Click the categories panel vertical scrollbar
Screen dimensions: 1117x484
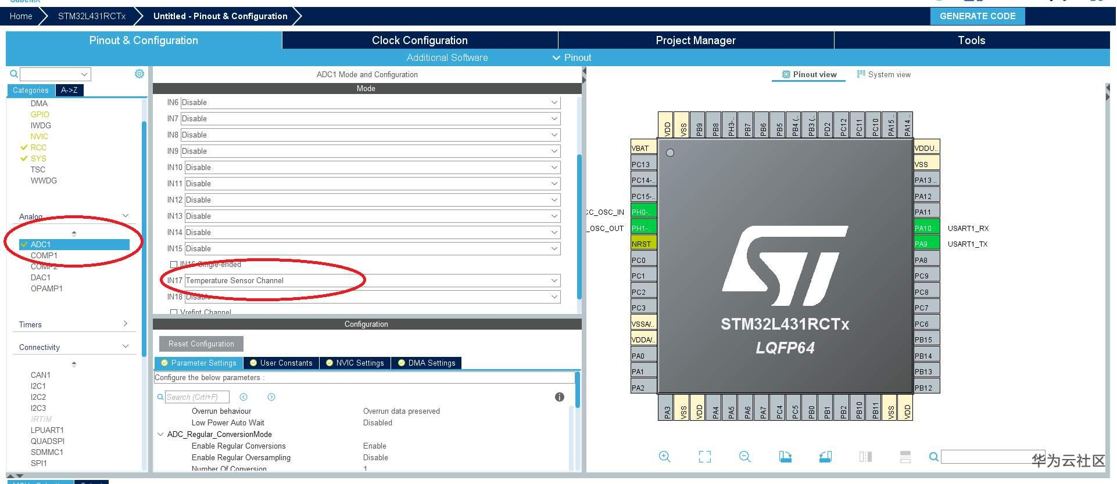144,238
